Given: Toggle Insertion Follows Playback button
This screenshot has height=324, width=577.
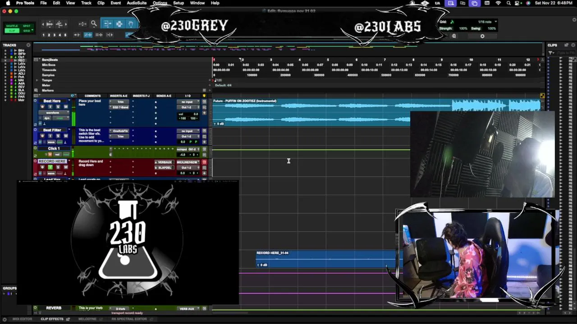Looking at the screenshot, I should [110, 35].
